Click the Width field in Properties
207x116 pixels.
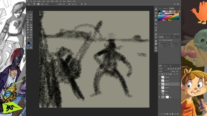click(164, 43)
